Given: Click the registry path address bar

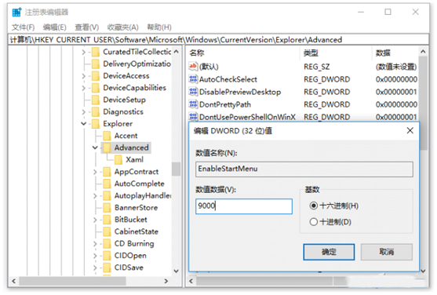Looking at the screenshot, I should pyautogui.click(x=218, y=40).
